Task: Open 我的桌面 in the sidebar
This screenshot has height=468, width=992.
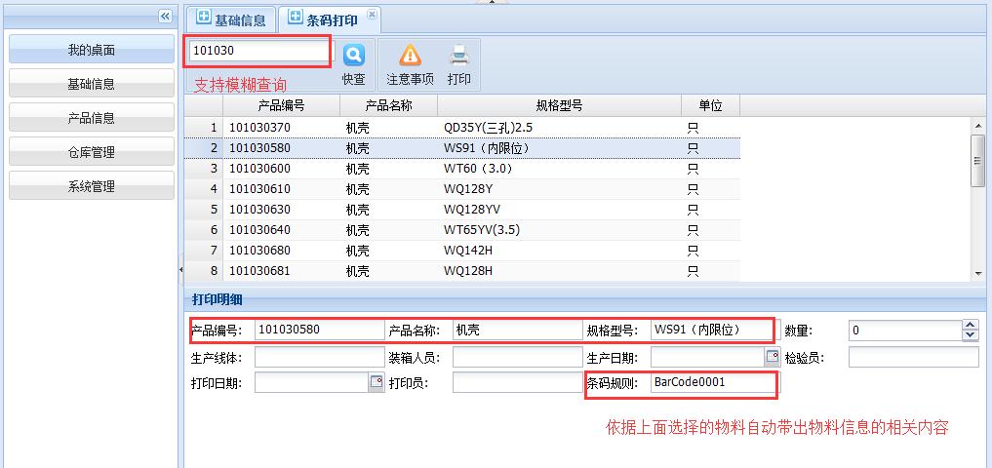Action: coord(91,50)
